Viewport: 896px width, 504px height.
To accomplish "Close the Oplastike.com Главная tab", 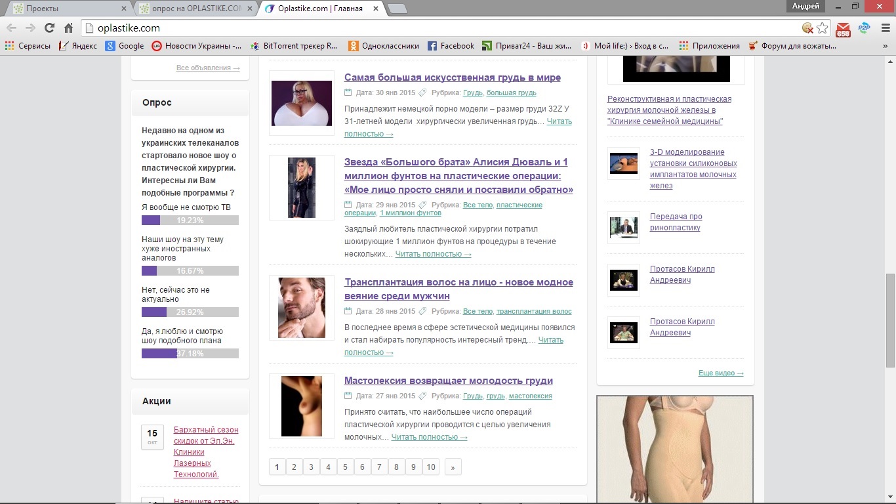I will 375,9.
